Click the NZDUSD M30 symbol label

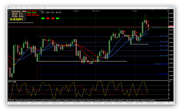19,11
